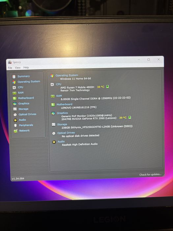Click the Audio speaker icon in sidebar
Viewport: 173px width, 231px height.
(15, 120)
